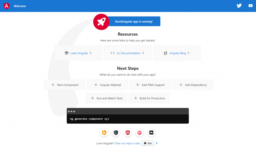This screenshot has width=256, height=148.
Task: Click the Resources heading
Action: click(128, 34)
